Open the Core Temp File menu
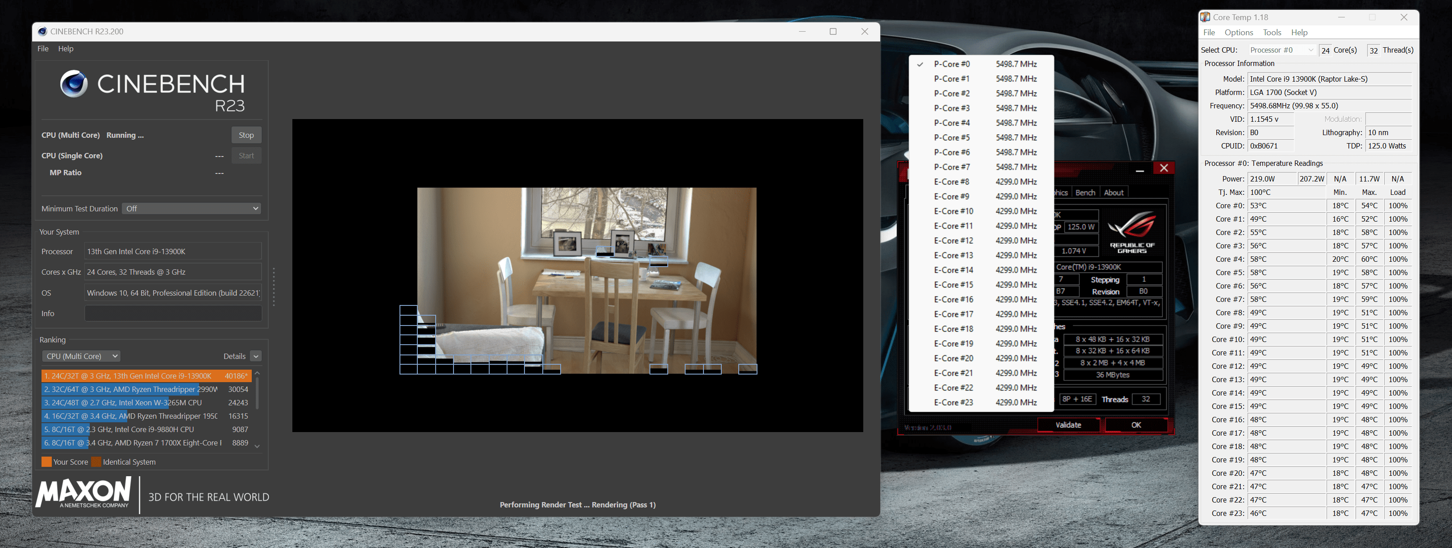The width and height of the screenshot is (1452, 548). coord(1209,33)
